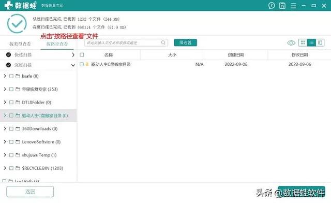Image resolution: width=331 pixels, height=203 pixels.
Task: Click the 返回 back button
Action: tap(30, 192)
